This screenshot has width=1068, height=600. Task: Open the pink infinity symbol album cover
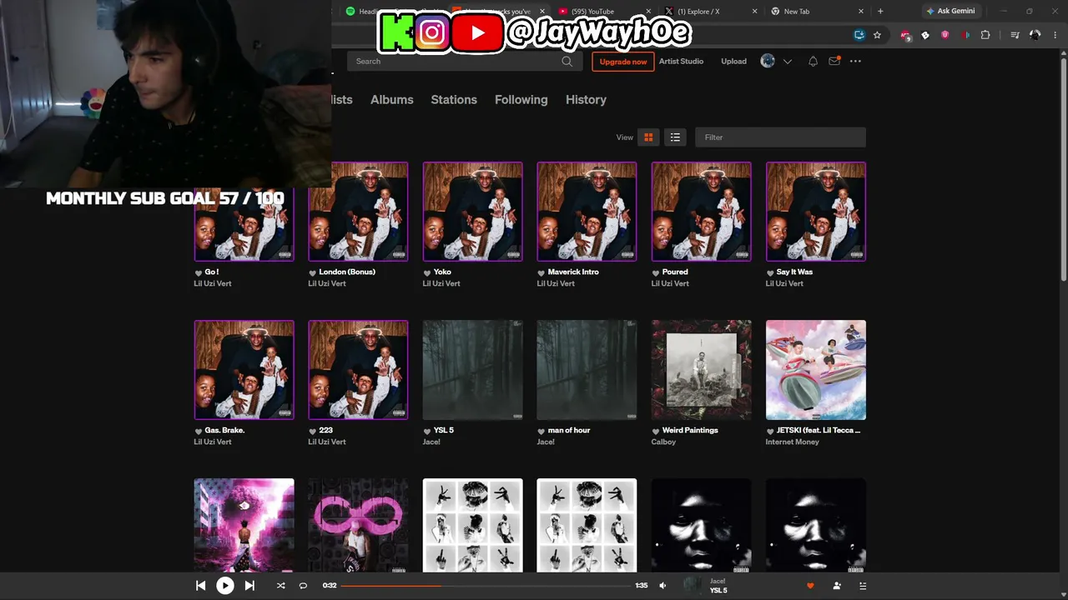point(358,526)
